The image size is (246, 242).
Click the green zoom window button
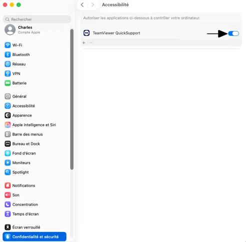(x=18, y=4)
